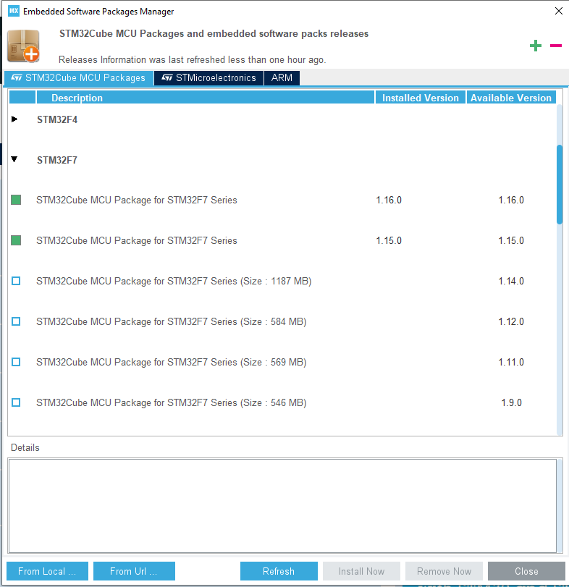Switch to STM32Cube MCU Packages tab
This screenshot has width=569, height=587.
click(79, 78)
